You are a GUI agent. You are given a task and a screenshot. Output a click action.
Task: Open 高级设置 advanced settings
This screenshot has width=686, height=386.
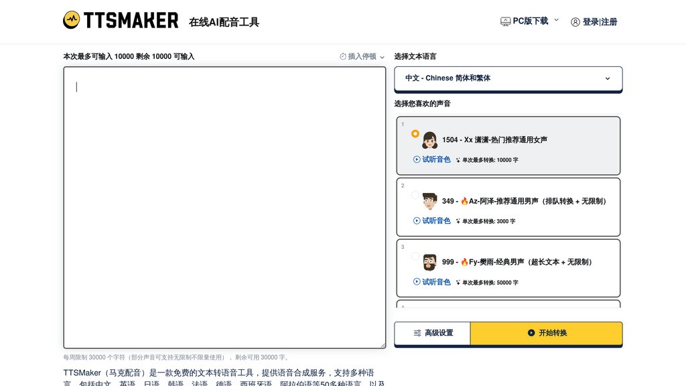click(x=432, y=333)
